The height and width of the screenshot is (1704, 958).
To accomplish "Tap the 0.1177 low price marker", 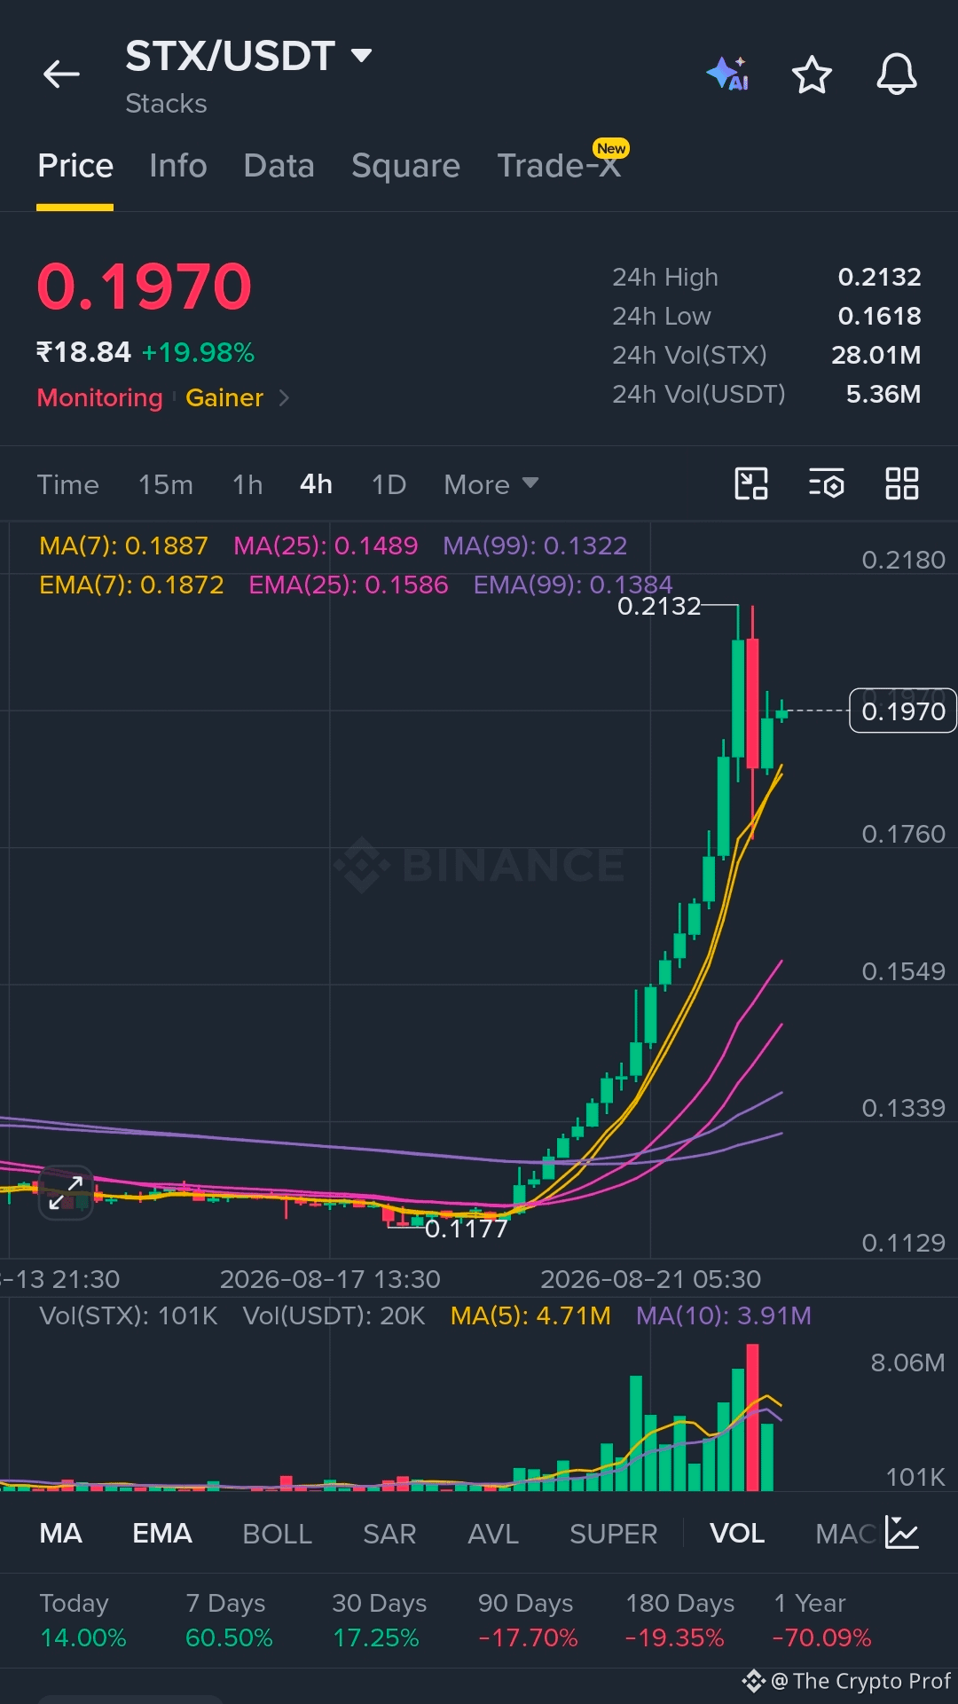I will [467, 1229].
